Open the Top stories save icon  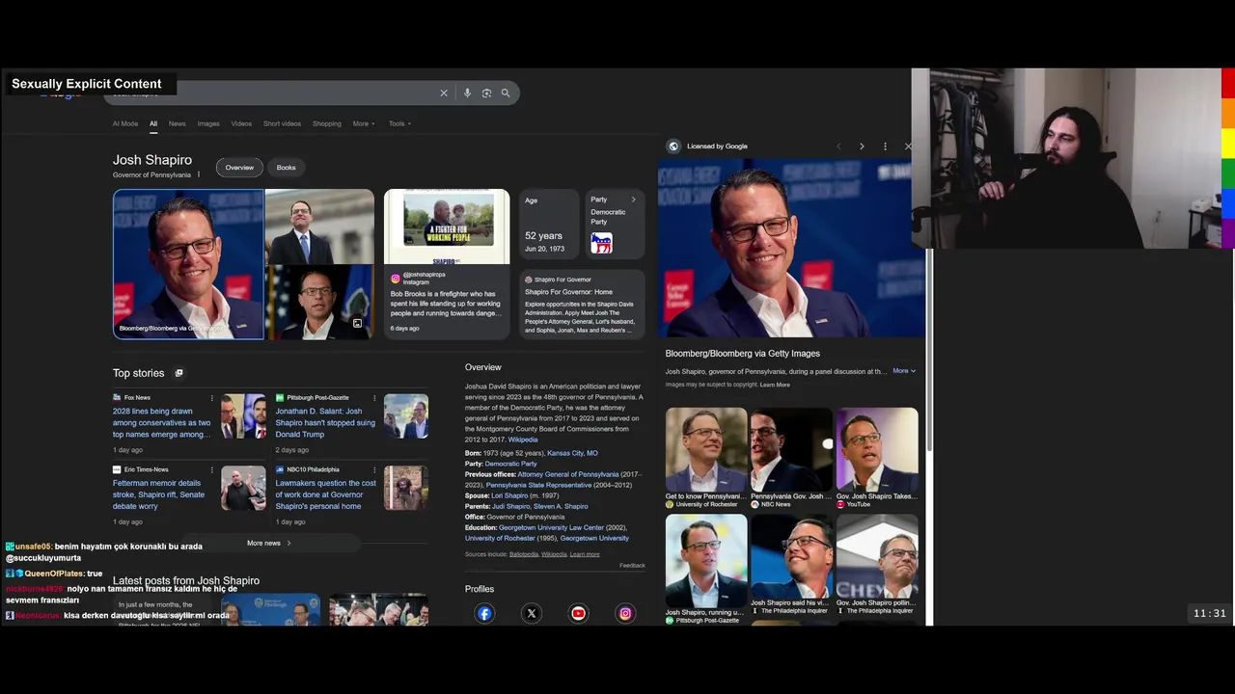pos(178,373)
